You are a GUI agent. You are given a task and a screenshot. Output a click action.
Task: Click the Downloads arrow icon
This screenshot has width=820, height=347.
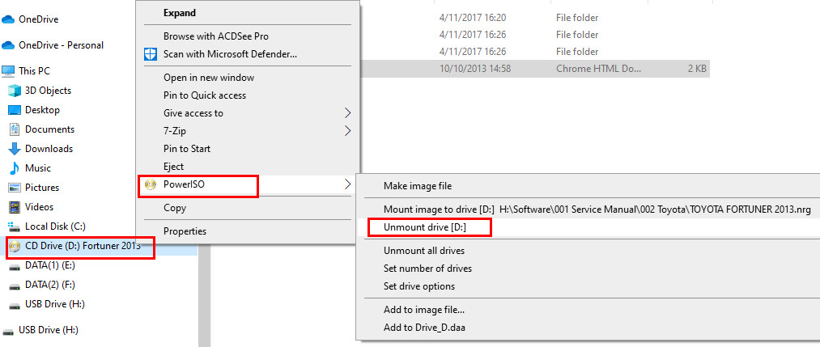[15, 149]
